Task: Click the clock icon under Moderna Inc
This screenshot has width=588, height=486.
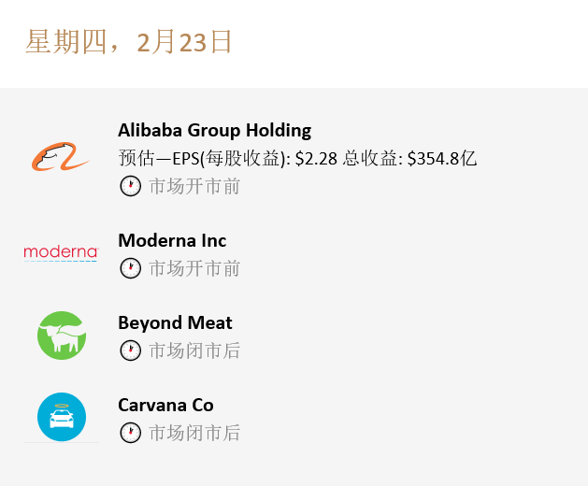Action: click(x=130, y=268)
